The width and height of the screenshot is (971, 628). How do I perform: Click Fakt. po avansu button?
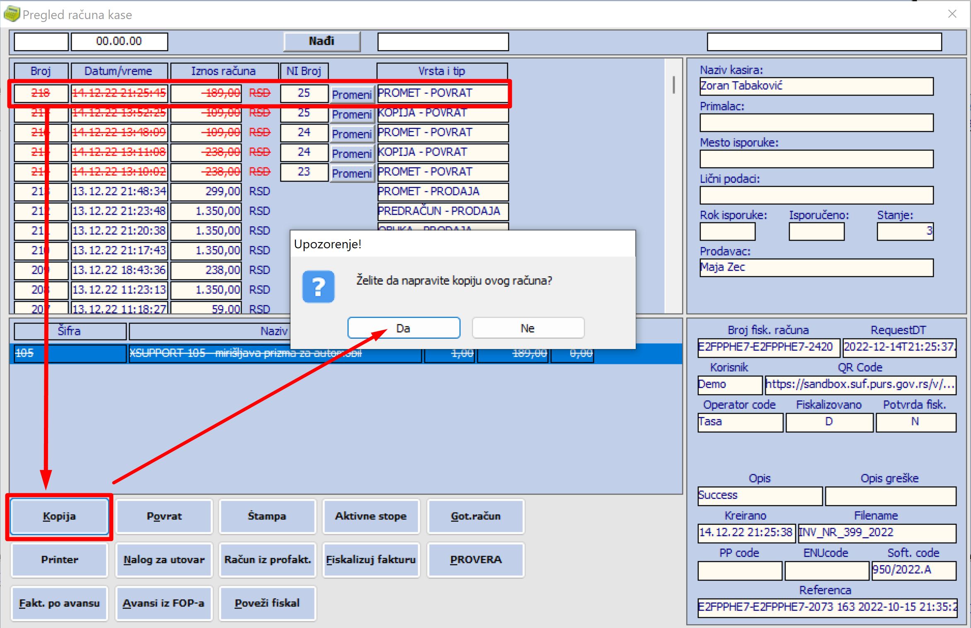(x=60, y=603)
